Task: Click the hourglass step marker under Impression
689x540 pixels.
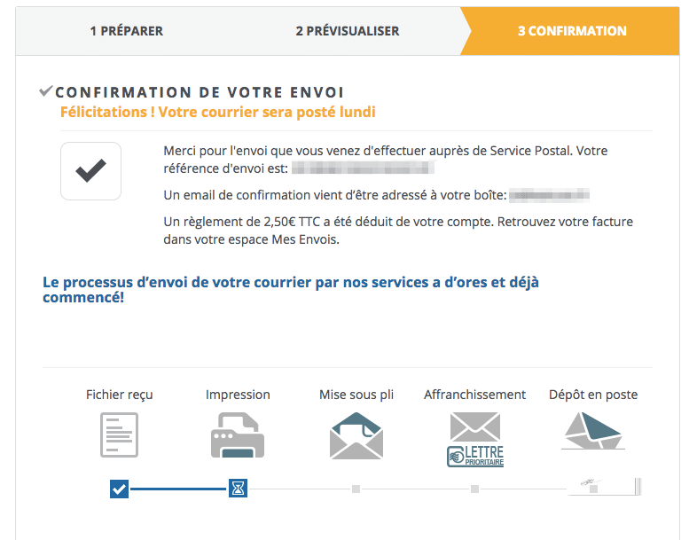Action: [x=238, y=488]
